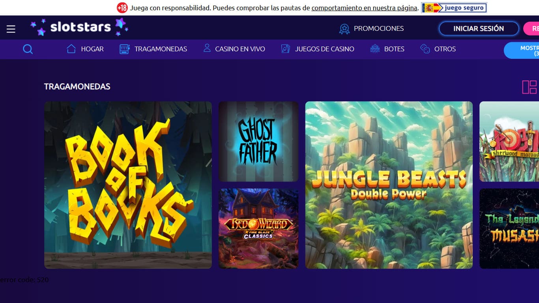The height and width of the screenshot is (303, 539).
Task: Click the Promociones link
Action: click(379, 28)
